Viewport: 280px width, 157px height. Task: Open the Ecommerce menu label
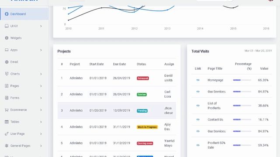click(x=18, y=110)
